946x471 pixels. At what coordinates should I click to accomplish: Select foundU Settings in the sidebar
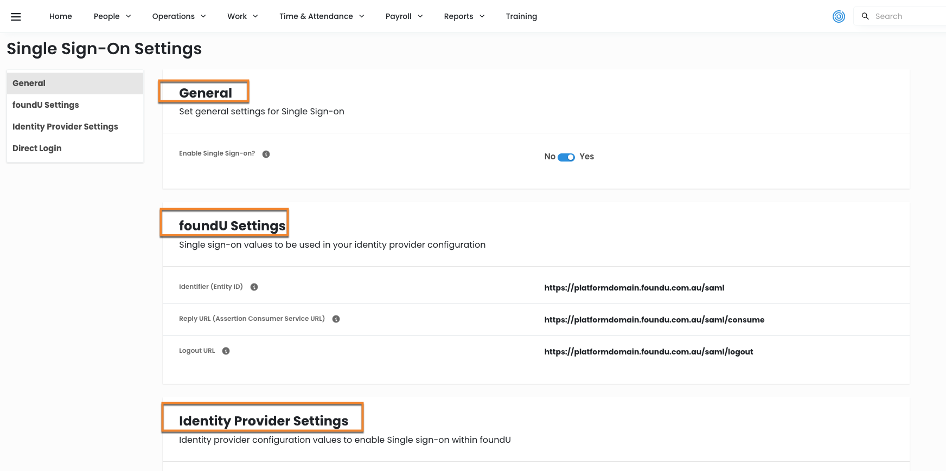46,105
